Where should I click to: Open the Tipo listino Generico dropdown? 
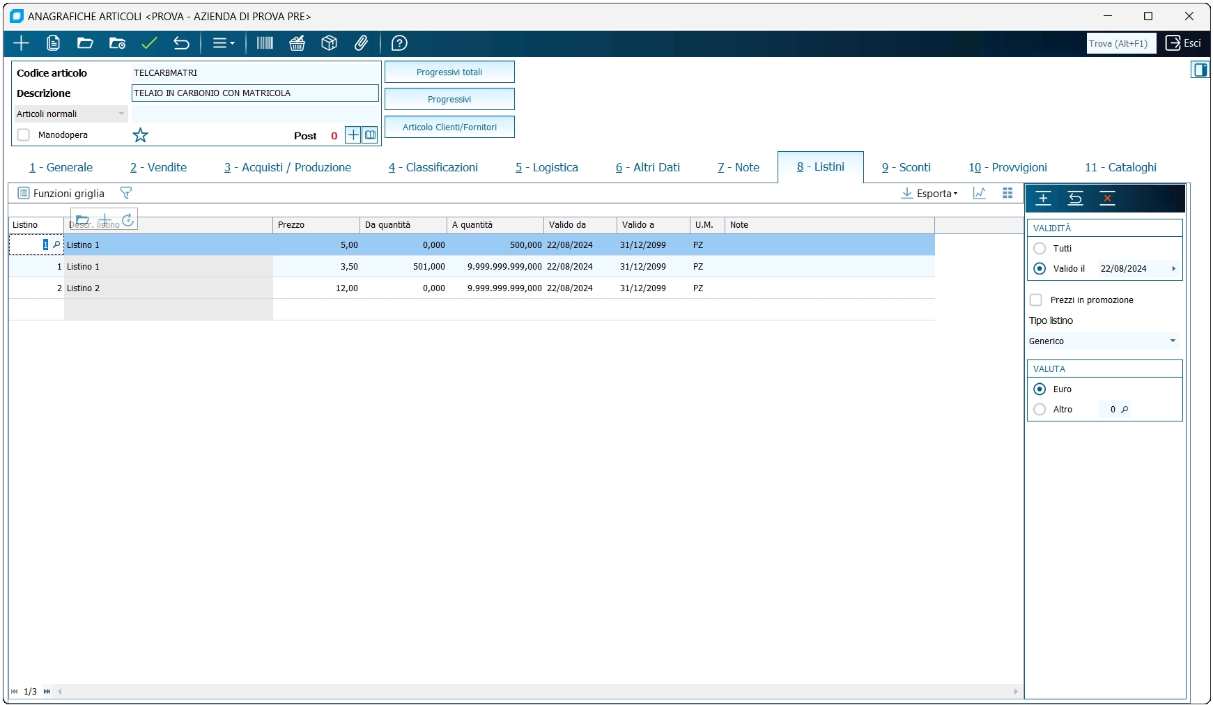(1103, 341)
